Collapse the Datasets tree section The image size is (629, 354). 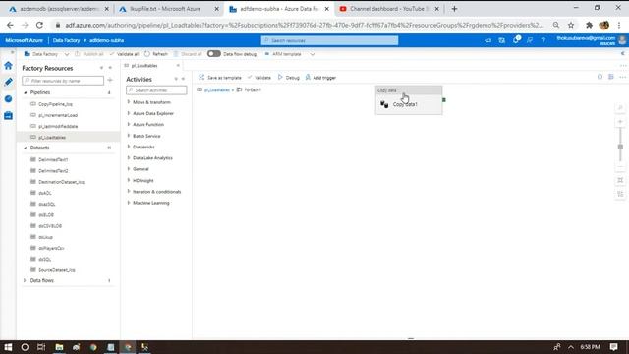(25, 148)
